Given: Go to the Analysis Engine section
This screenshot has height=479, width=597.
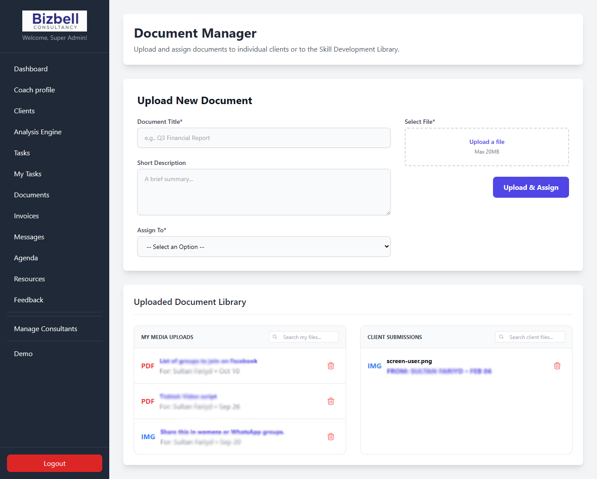Looking at the screenshot, I should [38, 132].
